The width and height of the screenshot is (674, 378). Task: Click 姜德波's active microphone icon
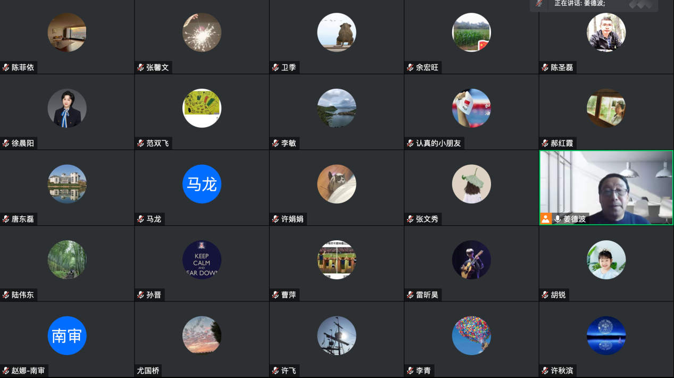(x=557, y=219)
